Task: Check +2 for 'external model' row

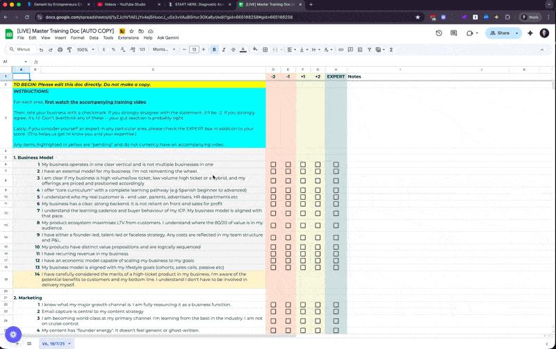Action: pyautogui.click(x=318, y=171)
